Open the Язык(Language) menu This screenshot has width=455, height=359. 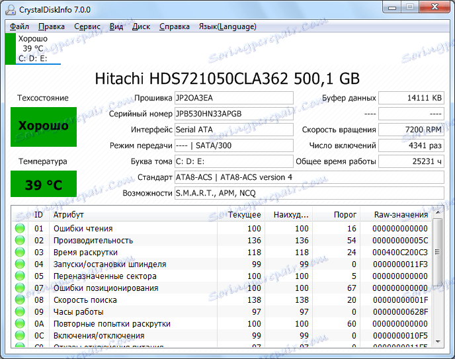point(227,26)
